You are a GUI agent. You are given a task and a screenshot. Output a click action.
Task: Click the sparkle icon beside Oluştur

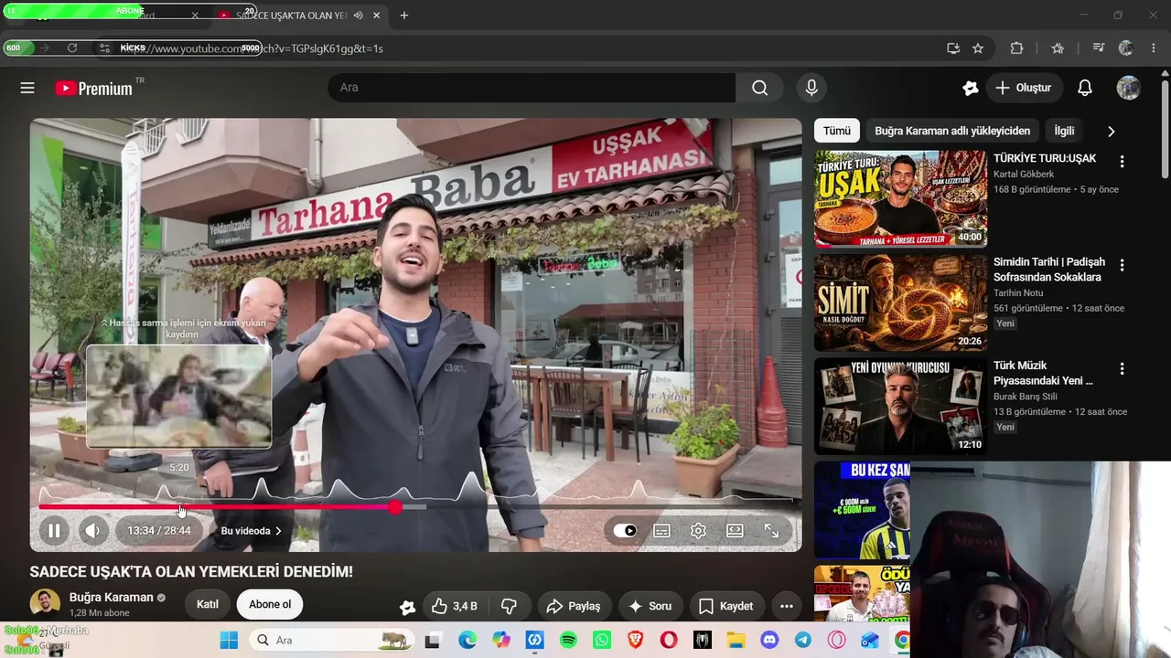tap(971, 88)
